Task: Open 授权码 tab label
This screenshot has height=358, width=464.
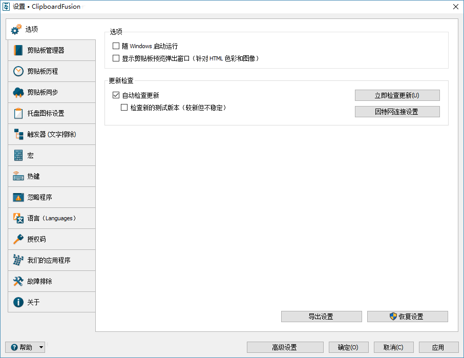Action: [x=37, y=239]
